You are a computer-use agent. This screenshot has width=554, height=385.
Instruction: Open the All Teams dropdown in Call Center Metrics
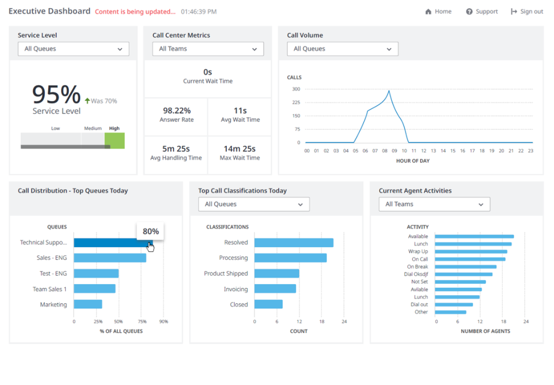click(x=207, y=49)
